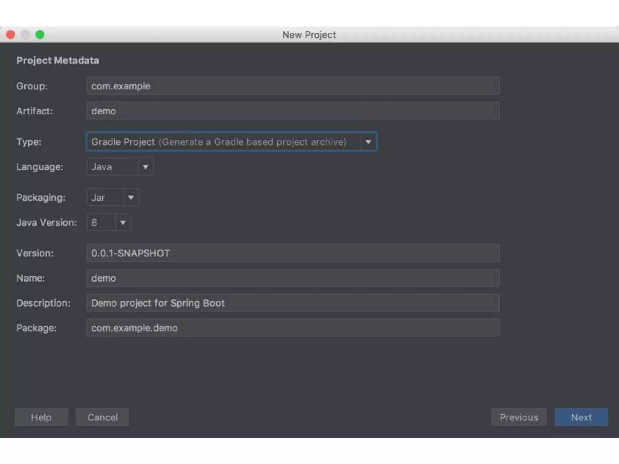This screenshot has height=464, width=619.
Task: Click the Artifact input field
Action: 293,111
